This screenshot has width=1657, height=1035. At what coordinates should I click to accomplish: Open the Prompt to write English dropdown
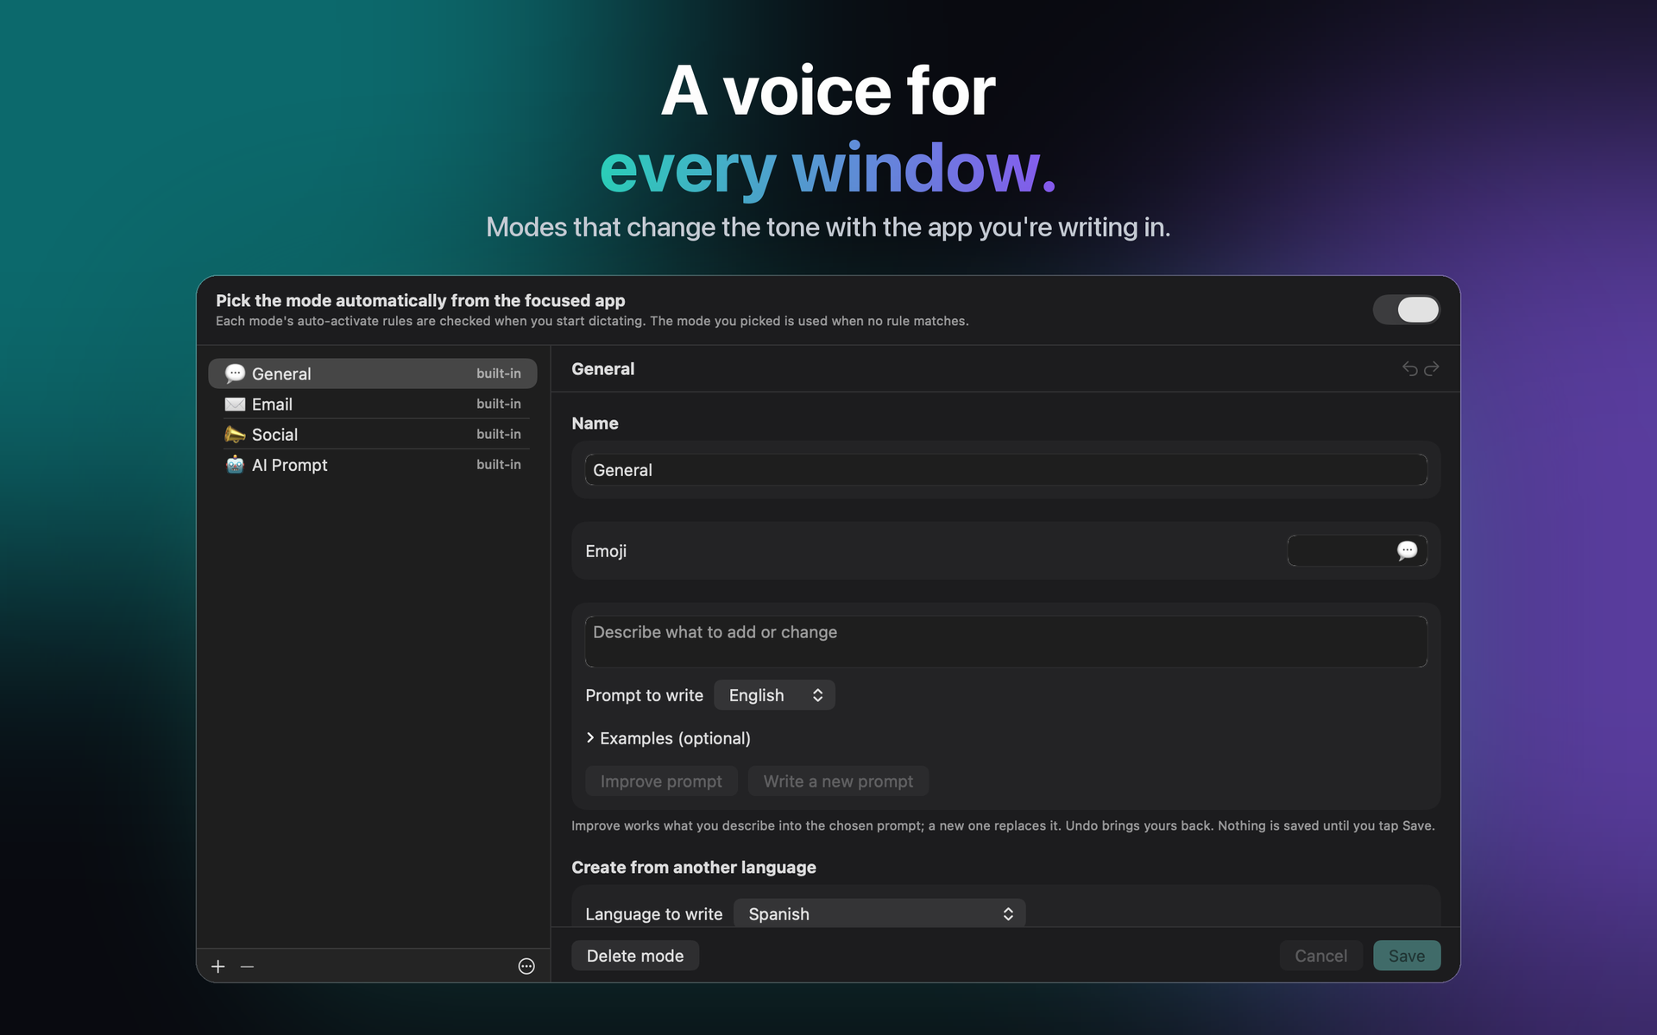pos(775,695)
